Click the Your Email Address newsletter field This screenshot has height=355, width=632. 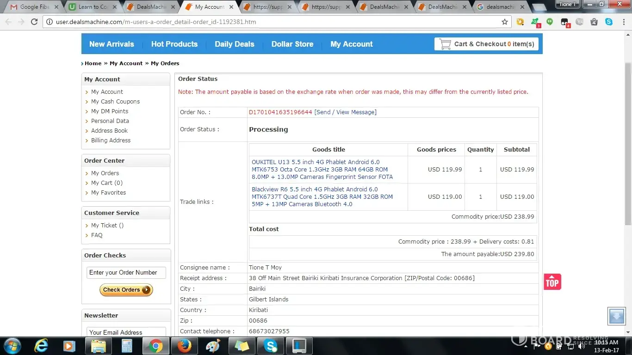[126, 332]
